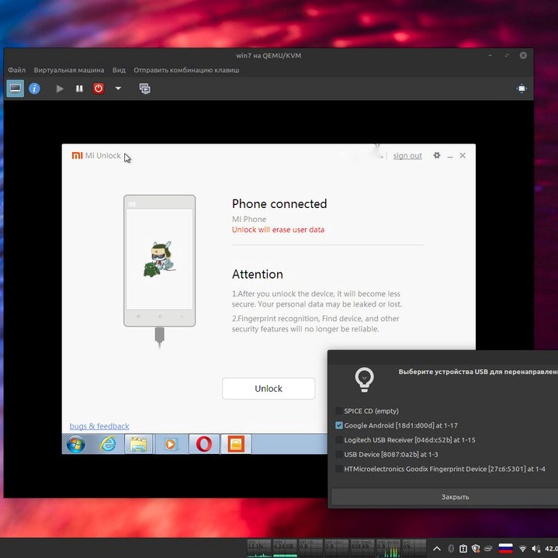
Task: Open virtual hardware details via the info icon
Action: coord(34,88)
